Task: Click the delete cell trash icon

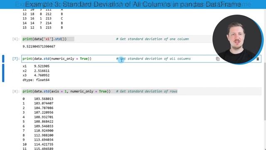Action: 258,59
